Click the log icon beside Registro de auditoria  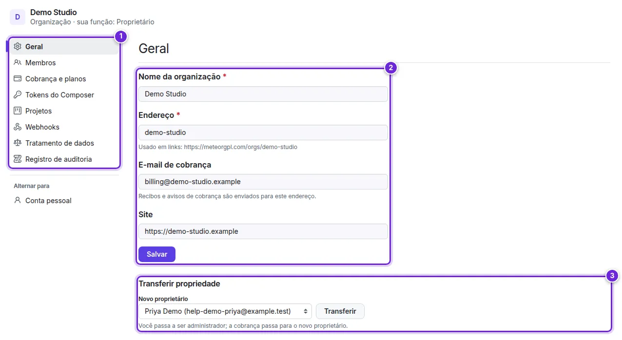pos(18,159)
